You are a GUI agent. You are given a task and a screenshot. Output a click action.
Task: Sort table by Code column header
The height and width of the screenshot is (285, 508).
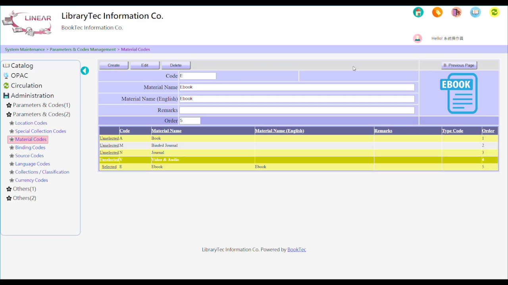pyautogui.click(x=125, y=131)
